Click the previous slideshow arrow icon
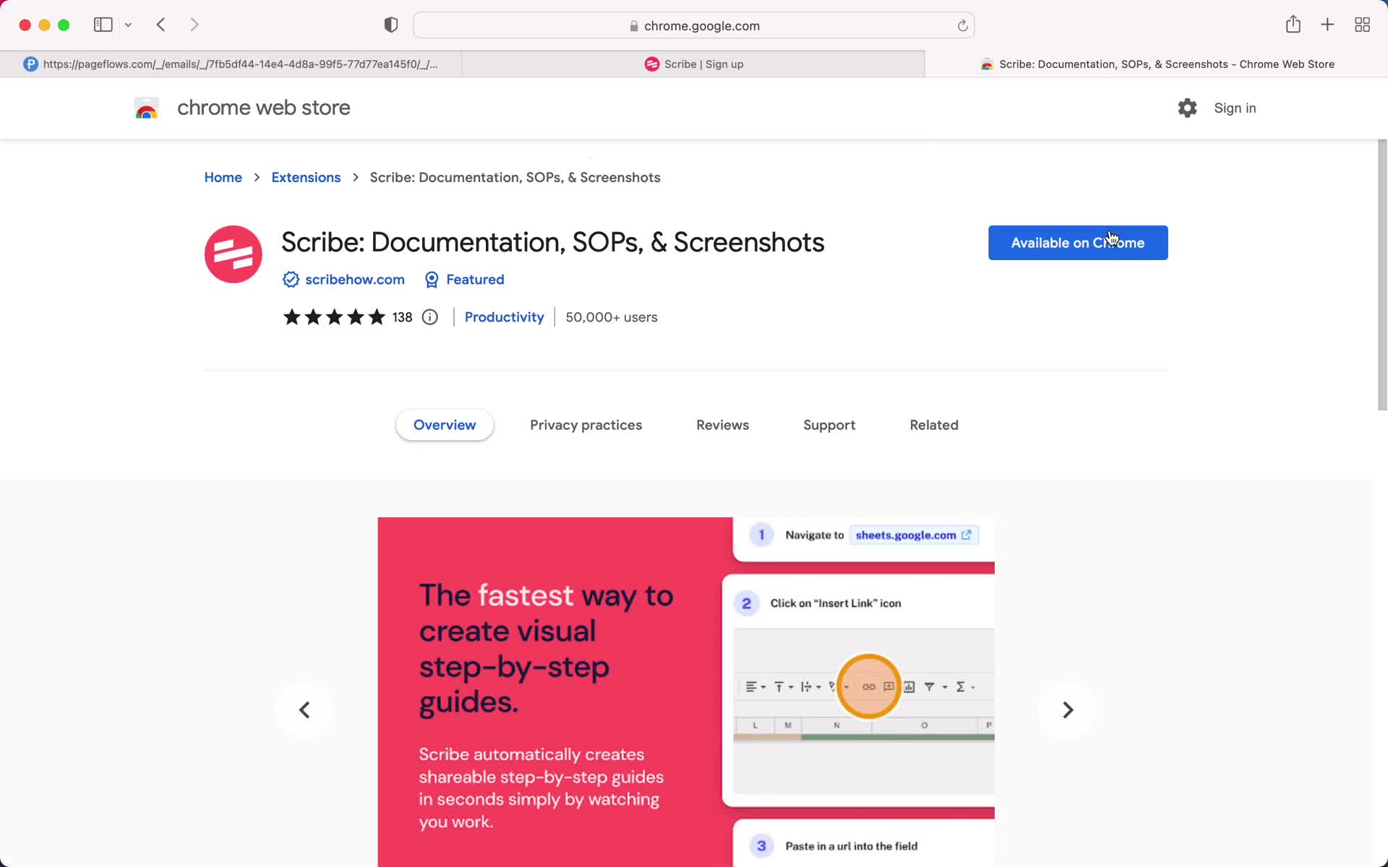 (304, 709)
